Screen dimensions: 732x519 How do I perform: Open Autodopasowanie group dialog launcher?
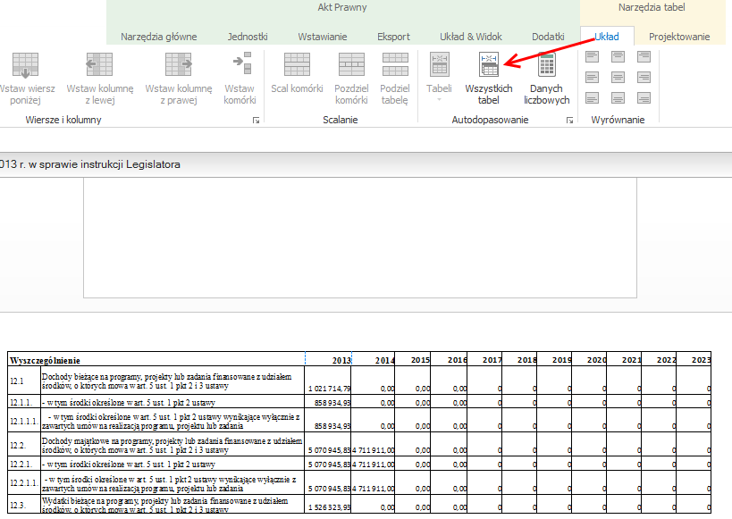[569, 121]
